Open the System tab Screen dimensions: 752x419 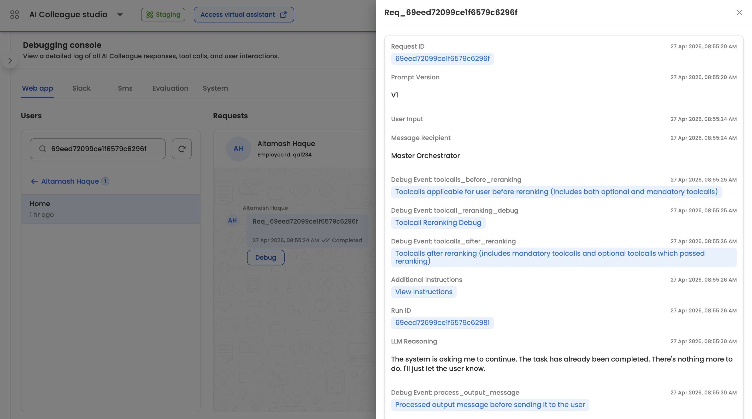point(215,88)
